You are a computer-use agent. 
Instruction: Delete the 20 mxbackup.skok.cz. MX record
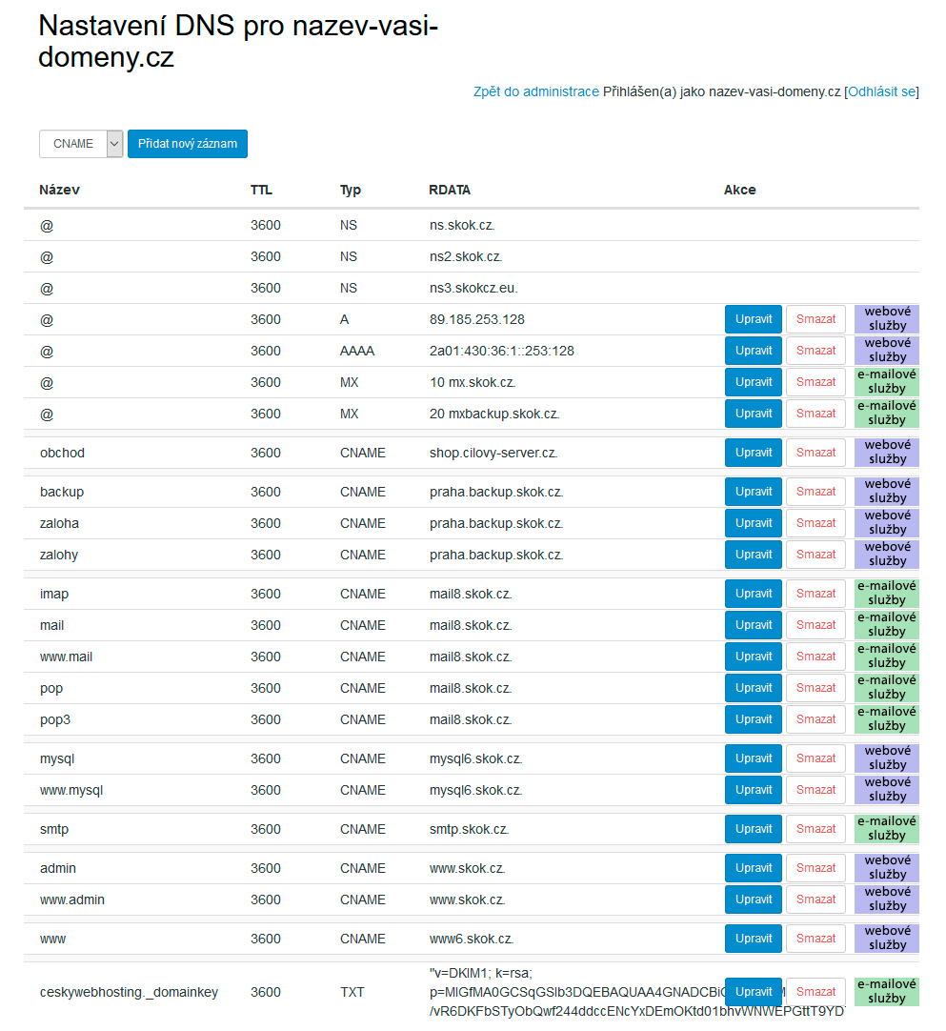tap(815, 414)
